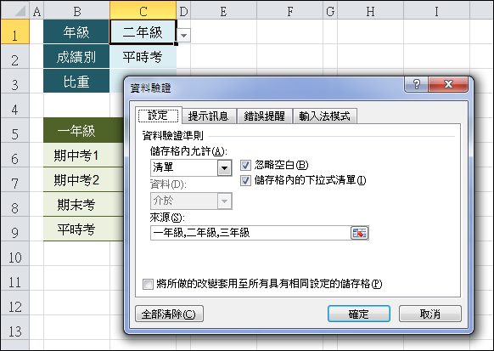Select row 2 header
Image resolution: width=494 pixels, height=351 pixels.
(x=14, y=56)
